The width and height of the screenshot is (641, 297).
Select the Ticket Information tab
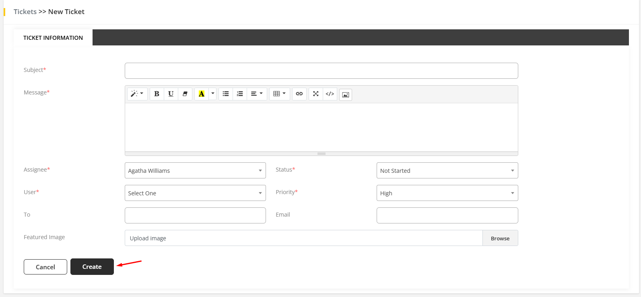(x=53, y=38)
